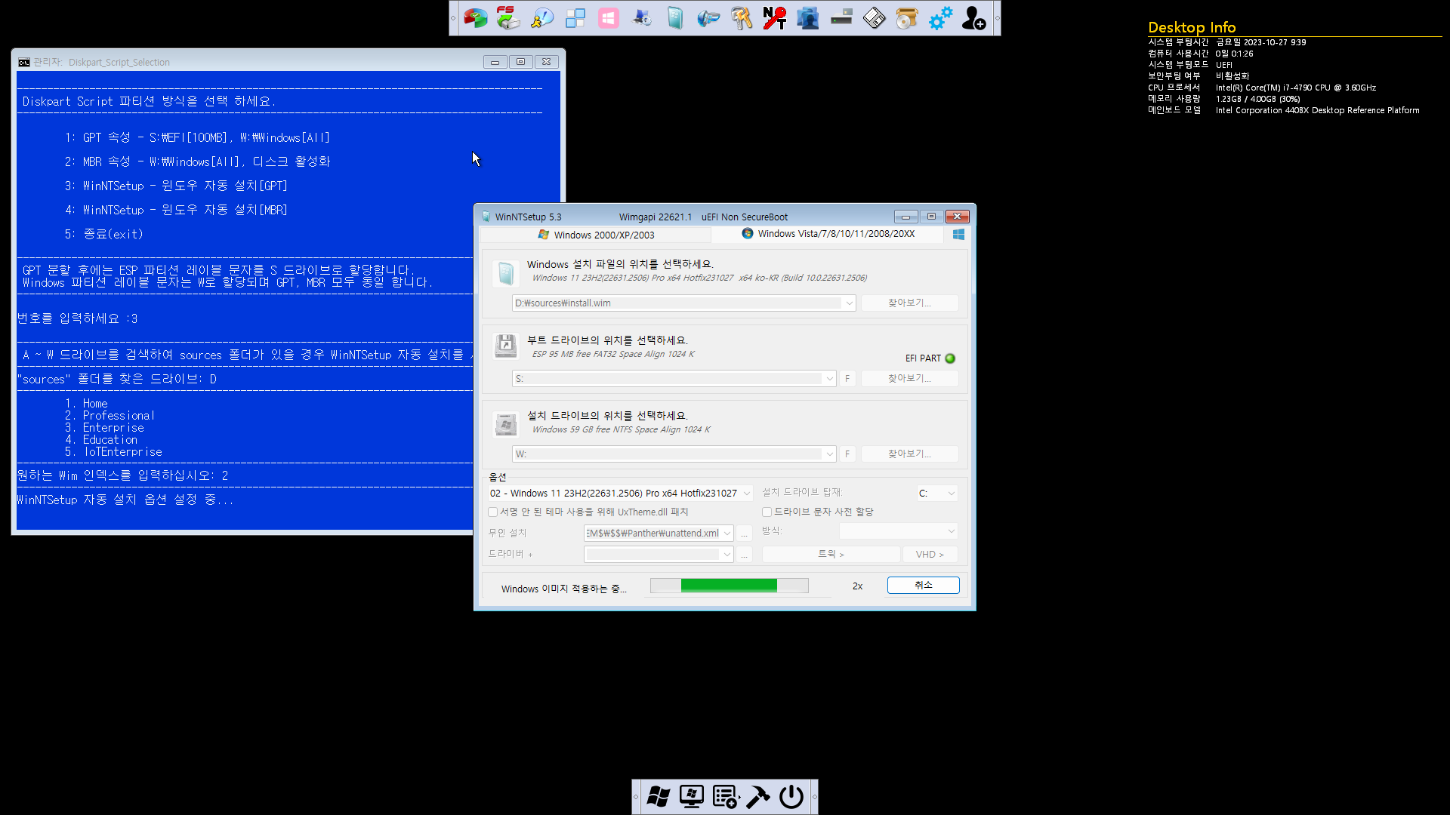This screenshot has width=1450, height=815.
Task: Launch the floppy disk icon in top dock
Action: click(x=875, y=17)
